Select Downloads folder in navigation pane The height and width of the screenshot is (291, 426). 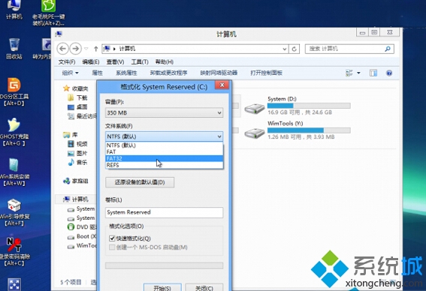click(x=77, y=97)
